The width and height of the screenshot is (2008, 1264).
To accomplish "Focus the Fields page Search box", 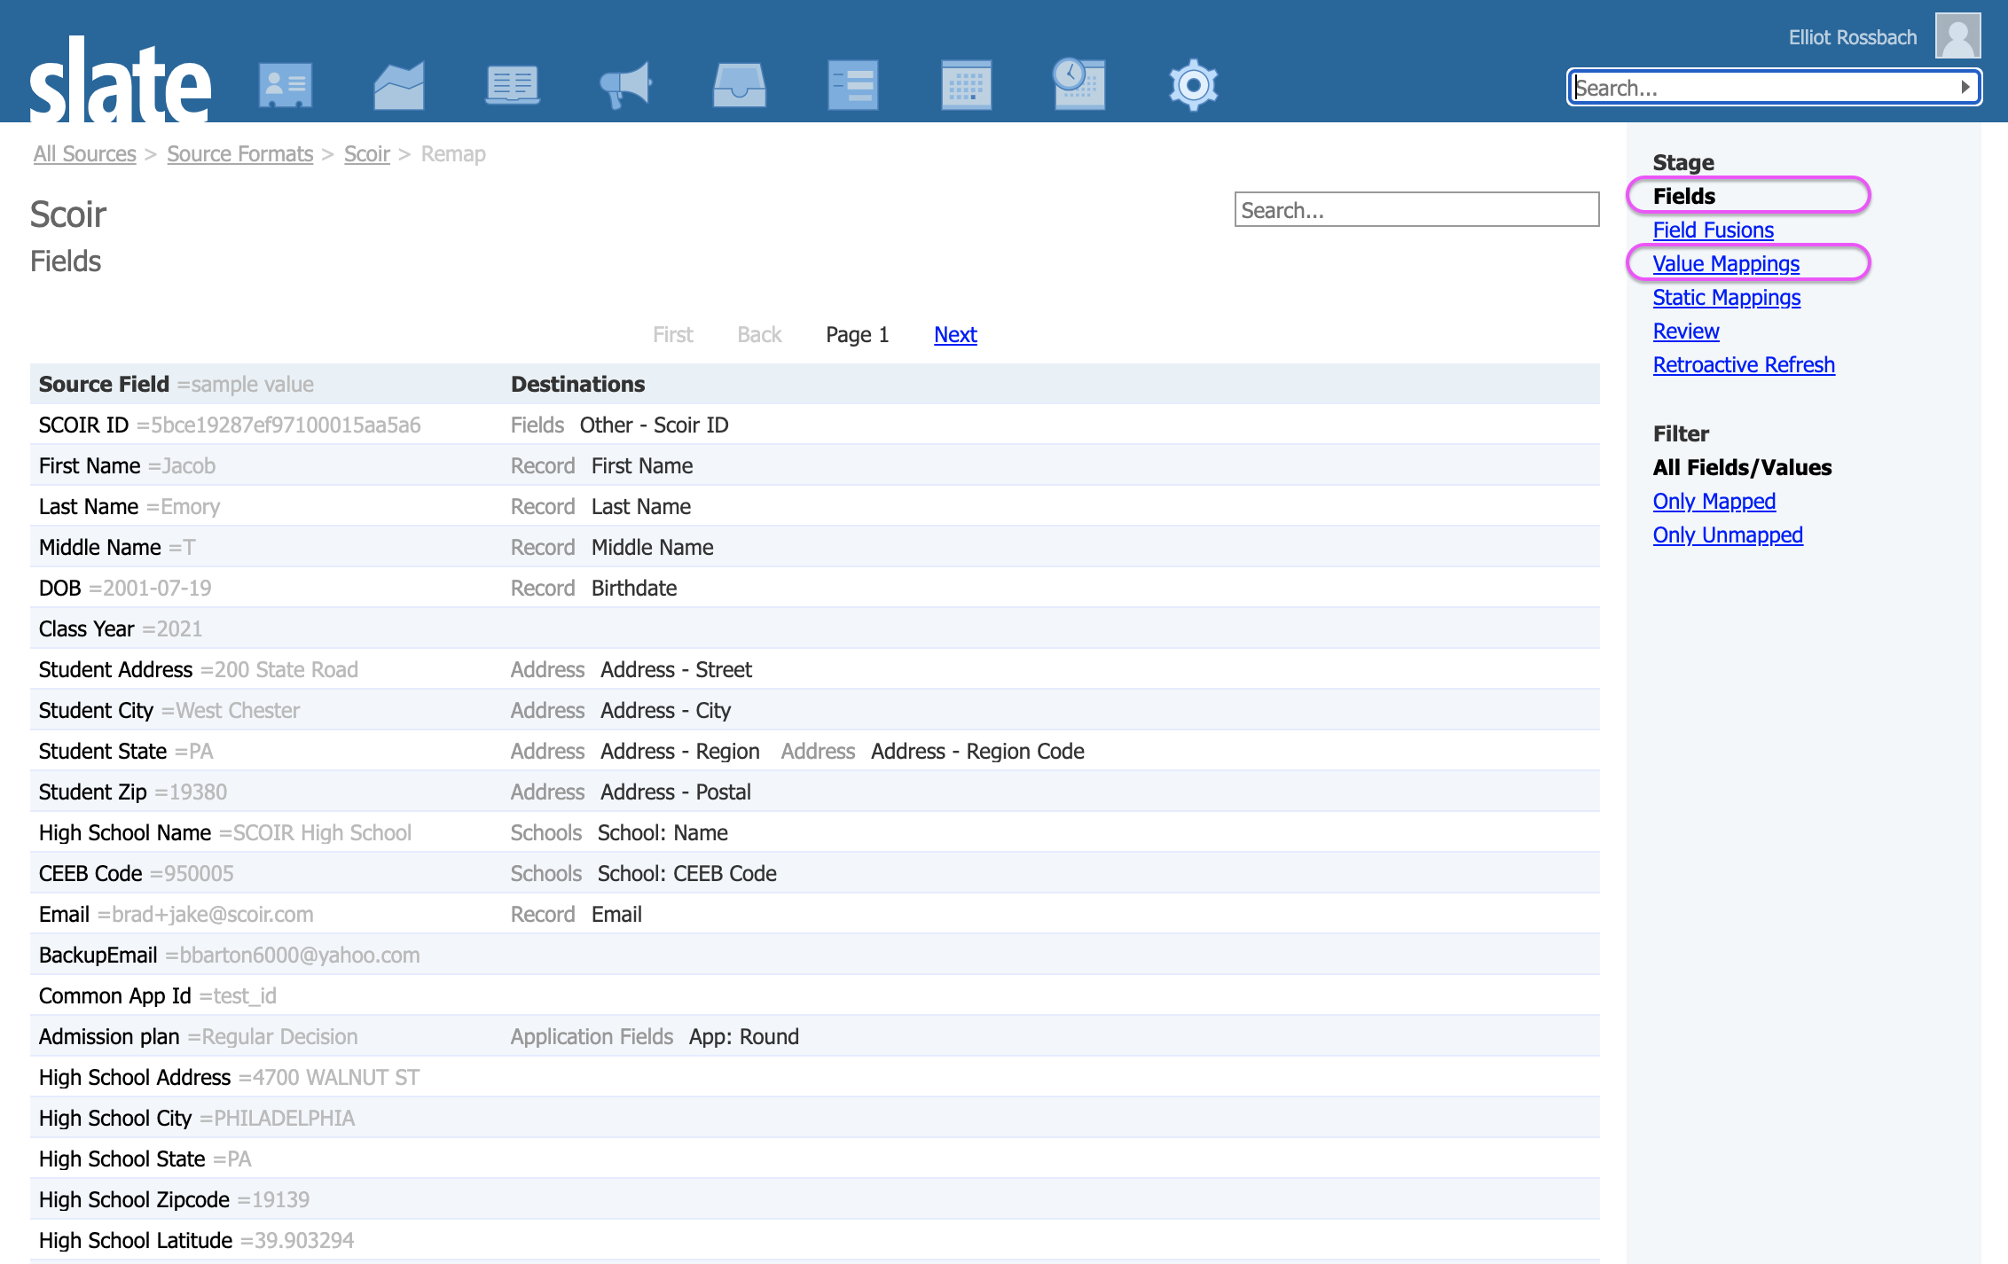I will tap(1416, 210).
